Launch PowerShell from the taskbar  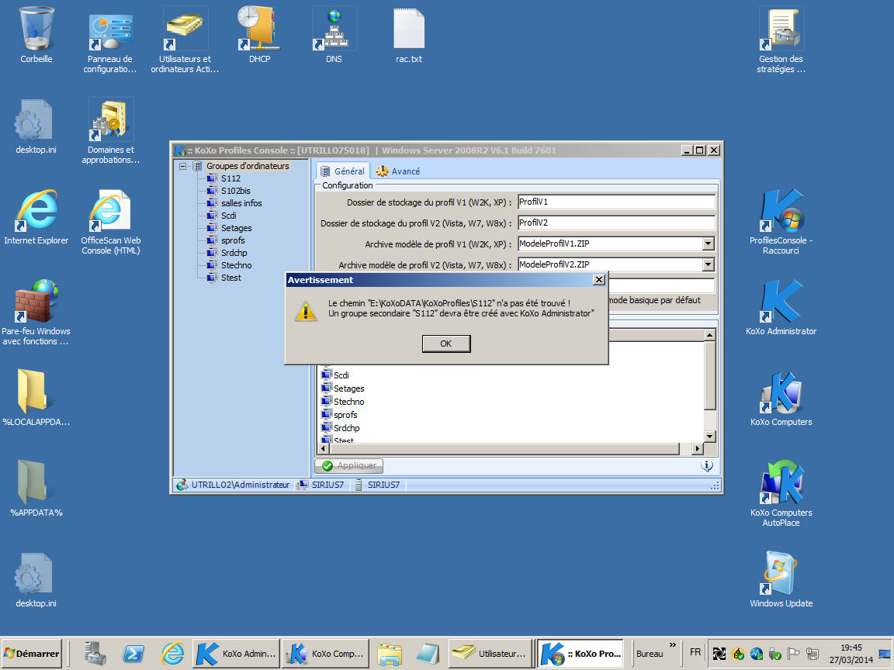[134, 654]
